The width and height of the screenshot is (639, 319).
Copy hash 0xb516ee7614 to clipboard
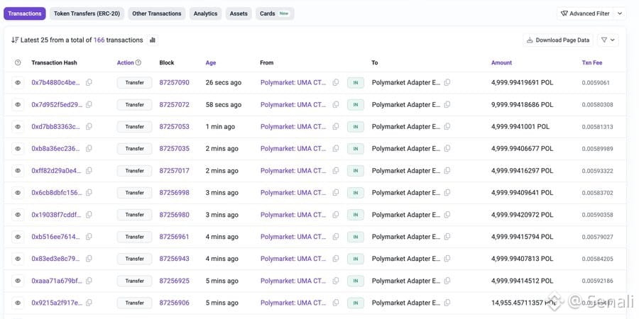pos(89,236)
